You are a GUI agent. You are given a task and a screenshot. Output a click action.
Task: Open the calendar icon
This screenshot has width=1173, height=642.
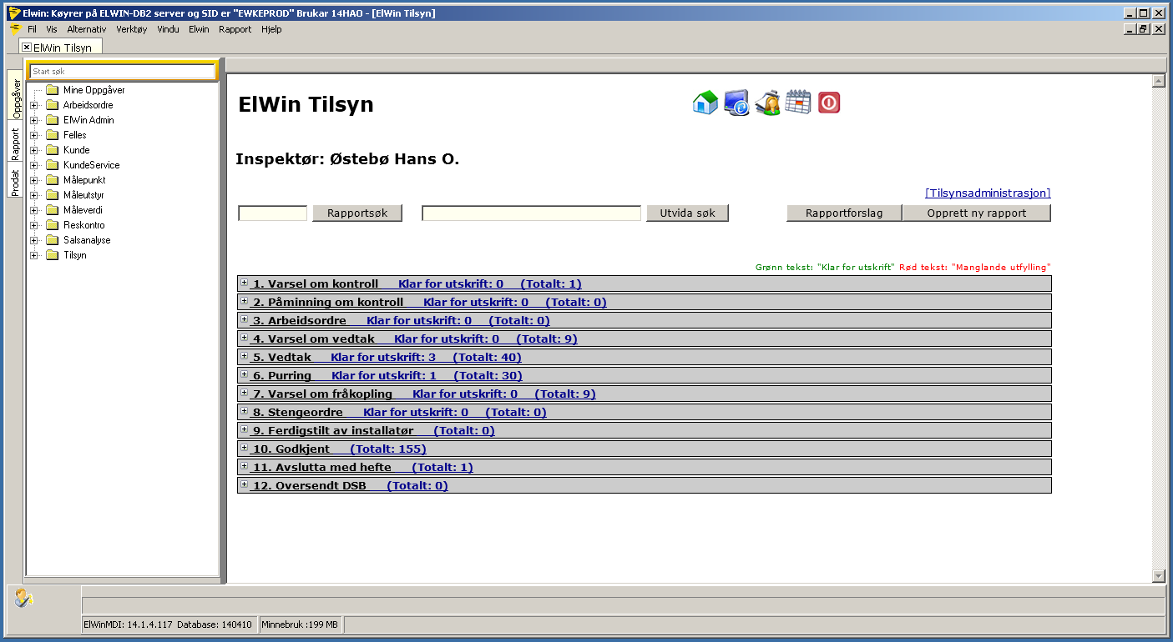coord(798,102)
